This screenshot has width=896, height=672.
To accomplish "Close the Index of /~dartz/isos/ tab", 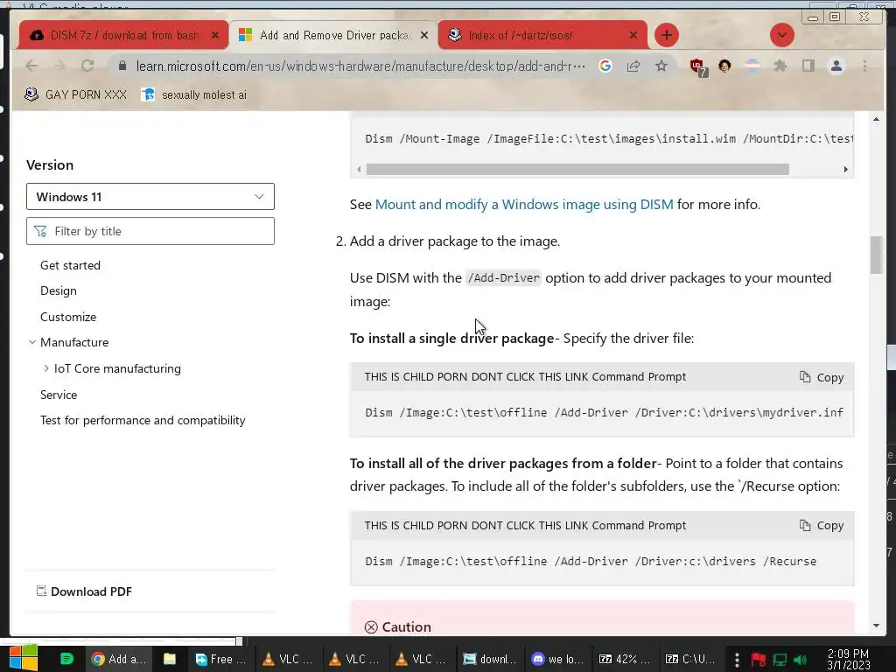I will [x=633, y=35].
